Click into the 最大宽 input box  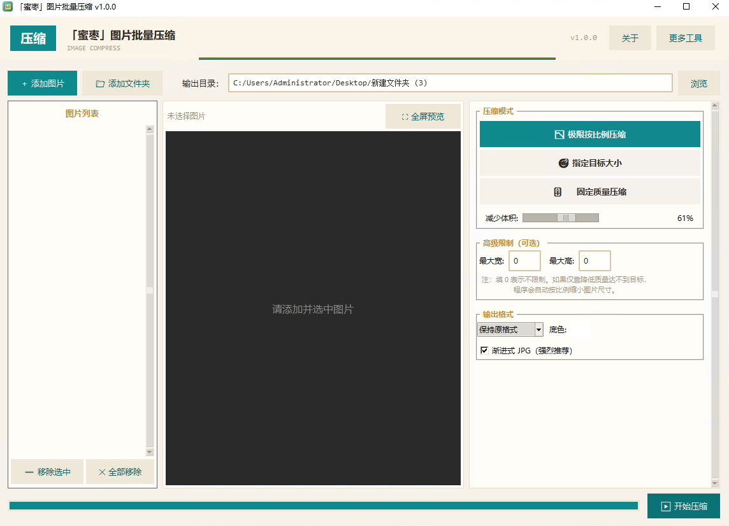pos(525,260)
